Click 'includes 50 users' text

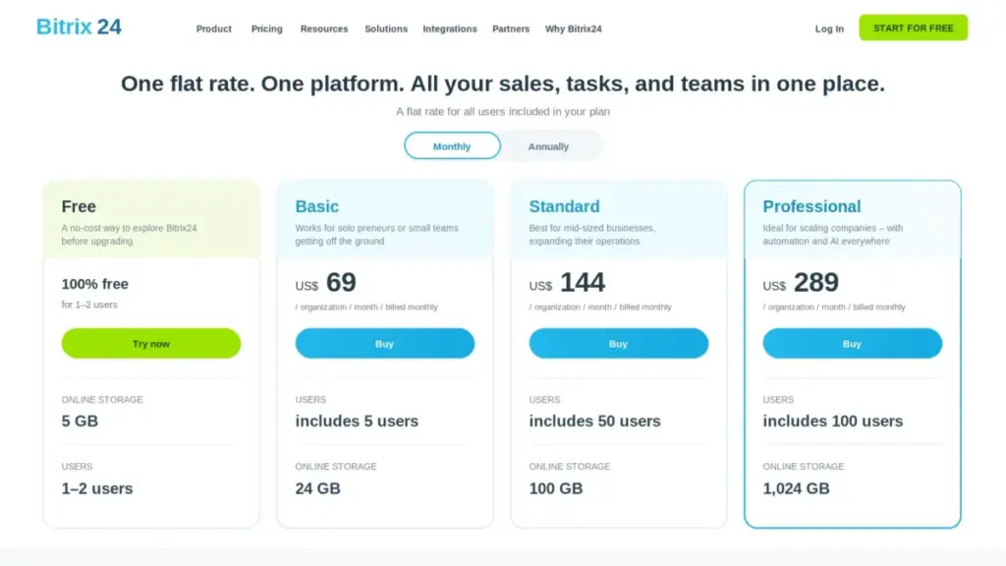pos(594,421)
